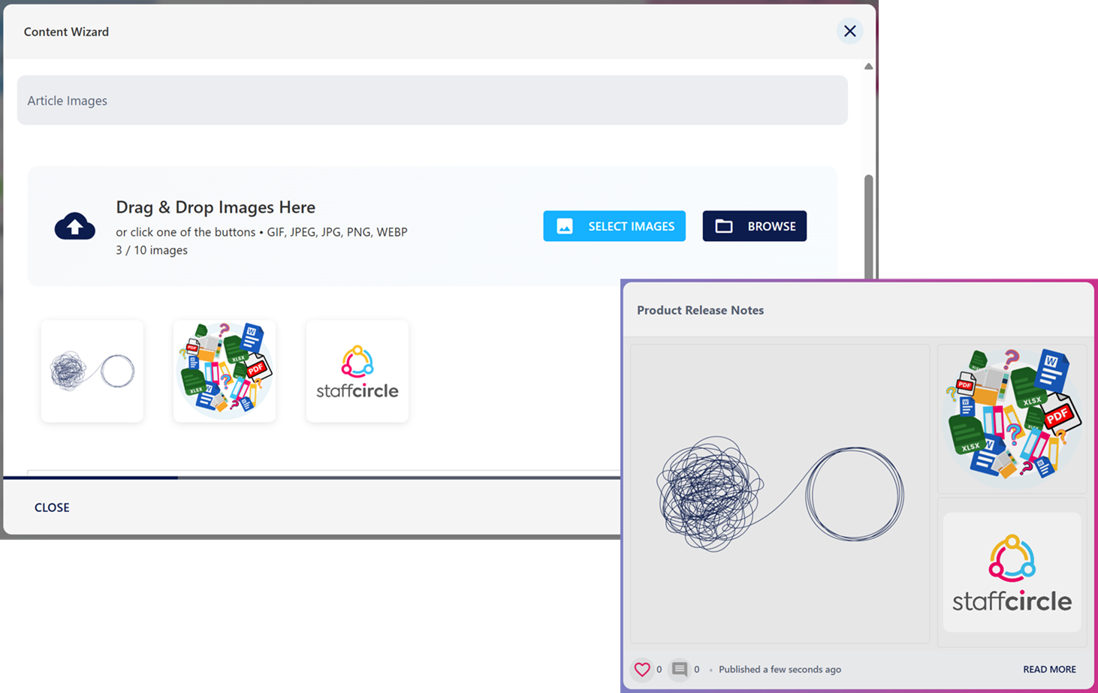Click the folder icon in Browse button
The height and width of the screenshot is (693, 1098).
click(x=724, y=226)
